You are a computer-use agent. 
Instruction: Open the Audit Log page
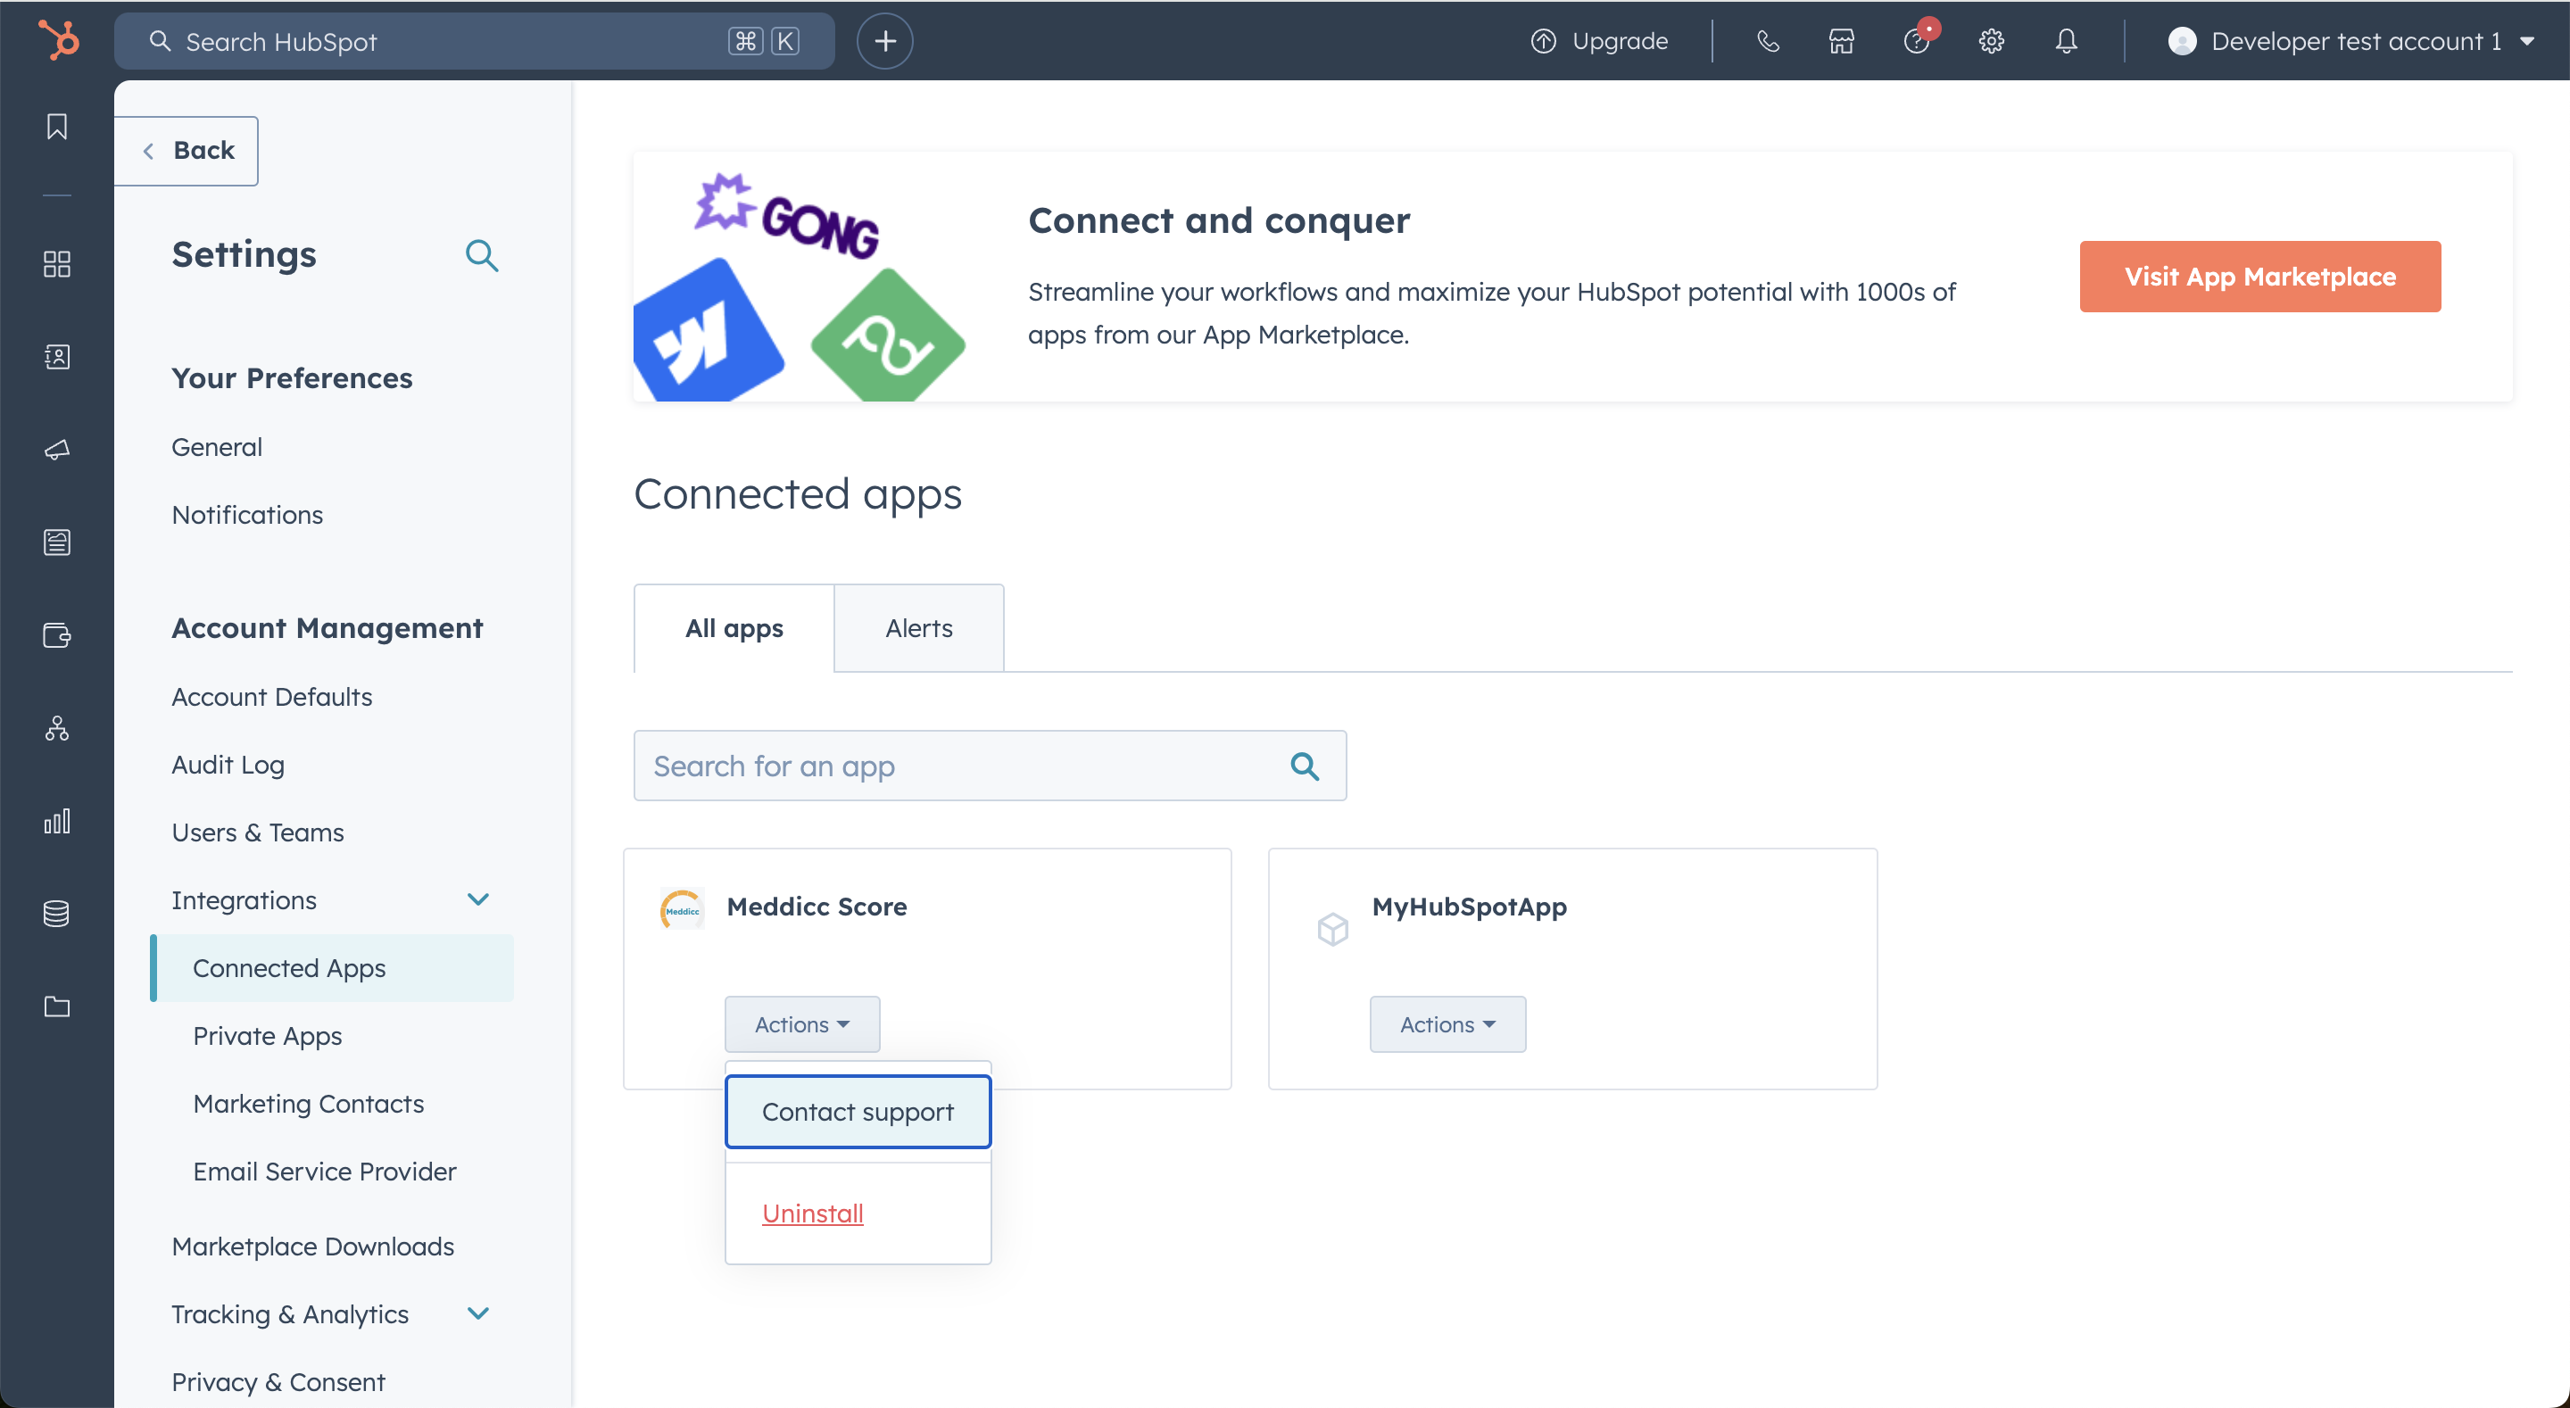(228, 765)
